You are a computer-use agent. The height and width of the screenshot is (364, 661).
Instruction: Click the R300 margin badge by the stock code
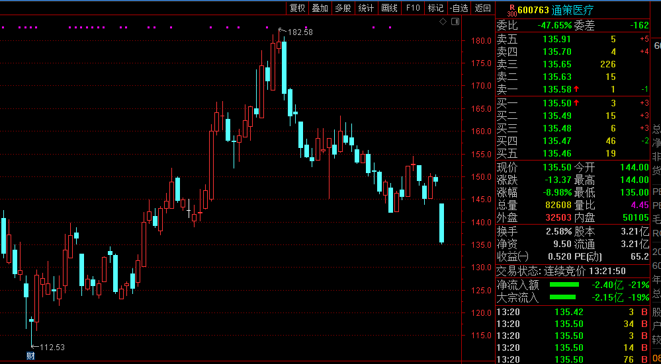(x=511, y=10)
